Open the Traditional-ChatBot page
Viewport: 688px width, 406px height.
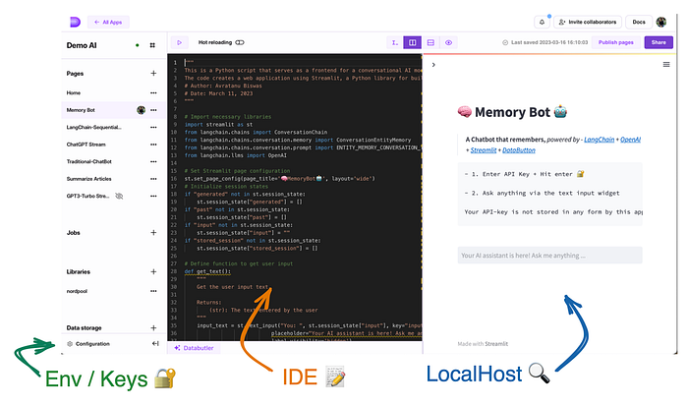coord(89,161)
